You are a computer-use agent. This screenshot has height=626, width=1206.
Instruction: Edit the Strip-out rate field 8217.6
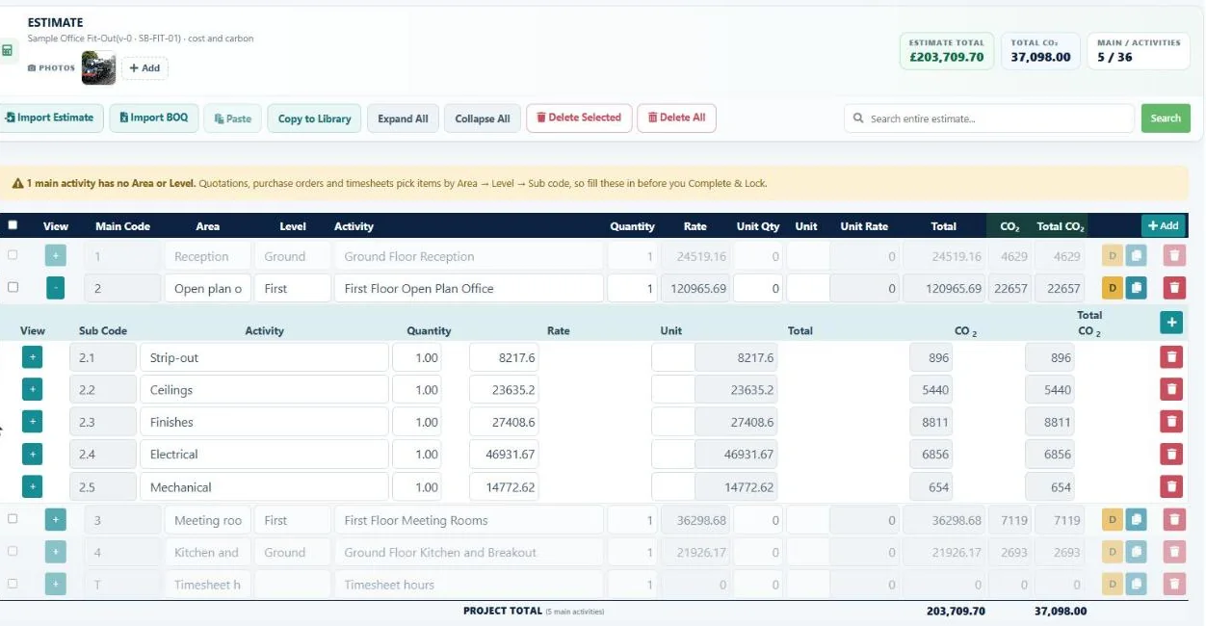pos(506,357)
